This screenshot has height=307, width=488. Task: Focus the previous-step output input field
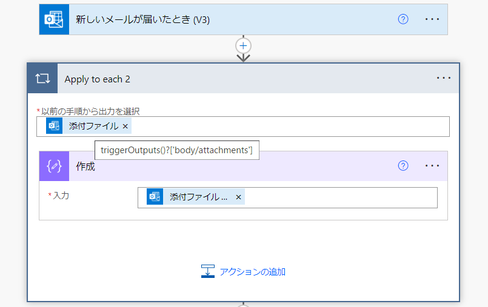pyautogui.click(x=243, y=127)
